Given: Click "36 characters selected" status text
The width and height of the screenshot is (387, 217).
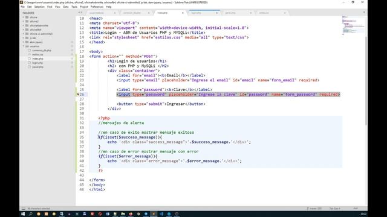Looking at the screenshot, I should point(39,209).
